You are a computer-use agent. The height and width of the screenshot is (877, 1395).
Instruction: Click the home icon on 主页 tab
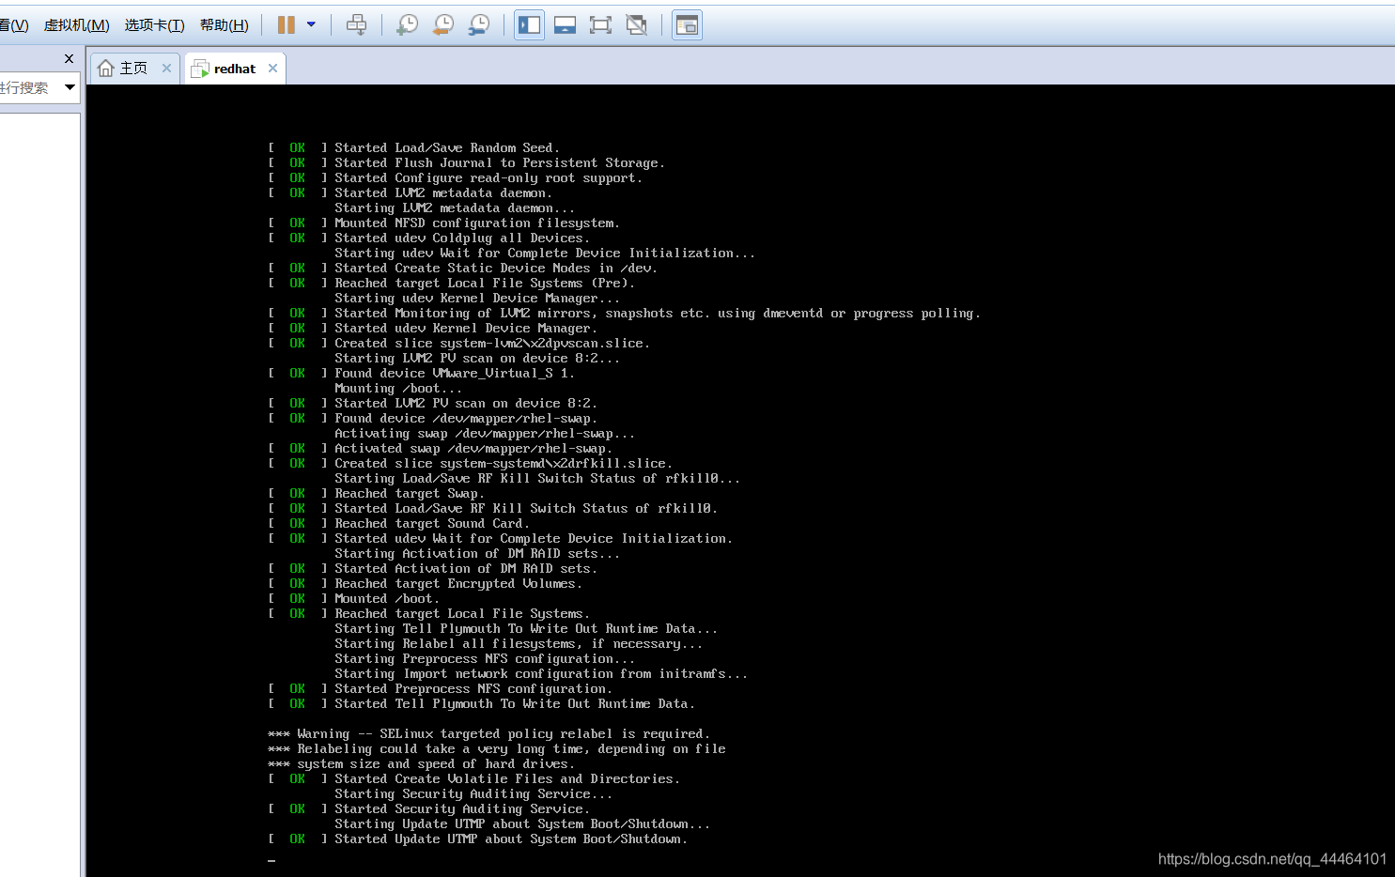[106, 69]
